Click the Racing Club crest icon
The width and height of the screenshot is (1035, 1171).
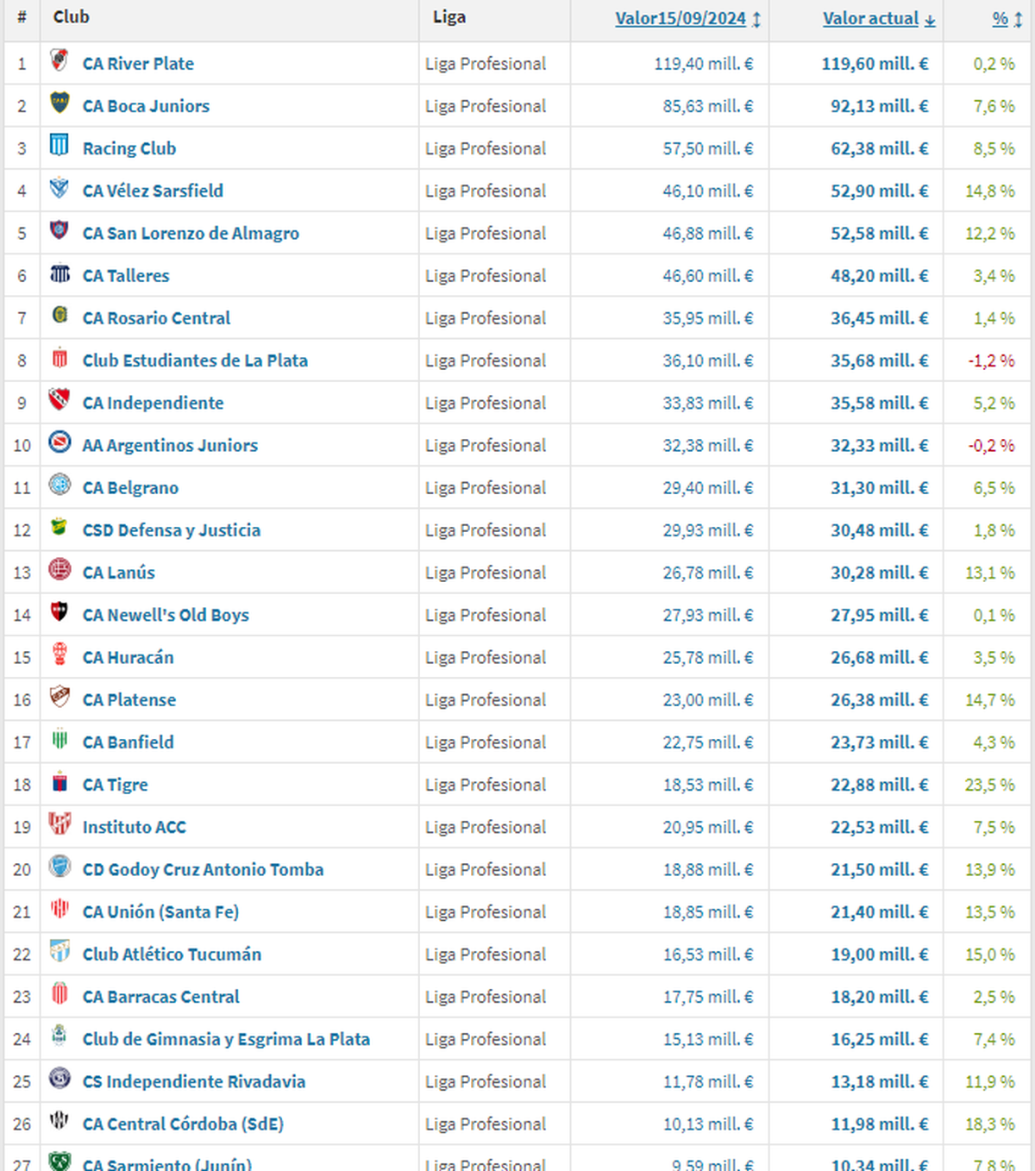(x=60, y=145)
